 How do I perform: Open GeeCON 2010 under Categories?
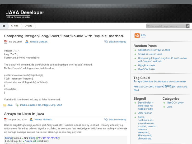click(175, 103)
